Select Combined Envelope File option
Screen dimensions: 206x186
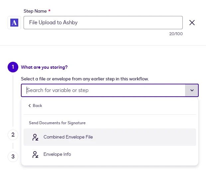click(110, 137)
